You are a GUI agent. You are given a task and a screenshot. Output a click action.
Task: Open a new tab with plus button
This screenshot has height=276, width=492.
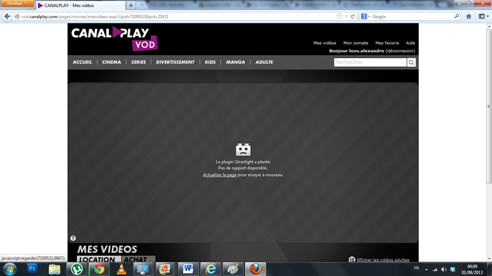click(131, 6)
